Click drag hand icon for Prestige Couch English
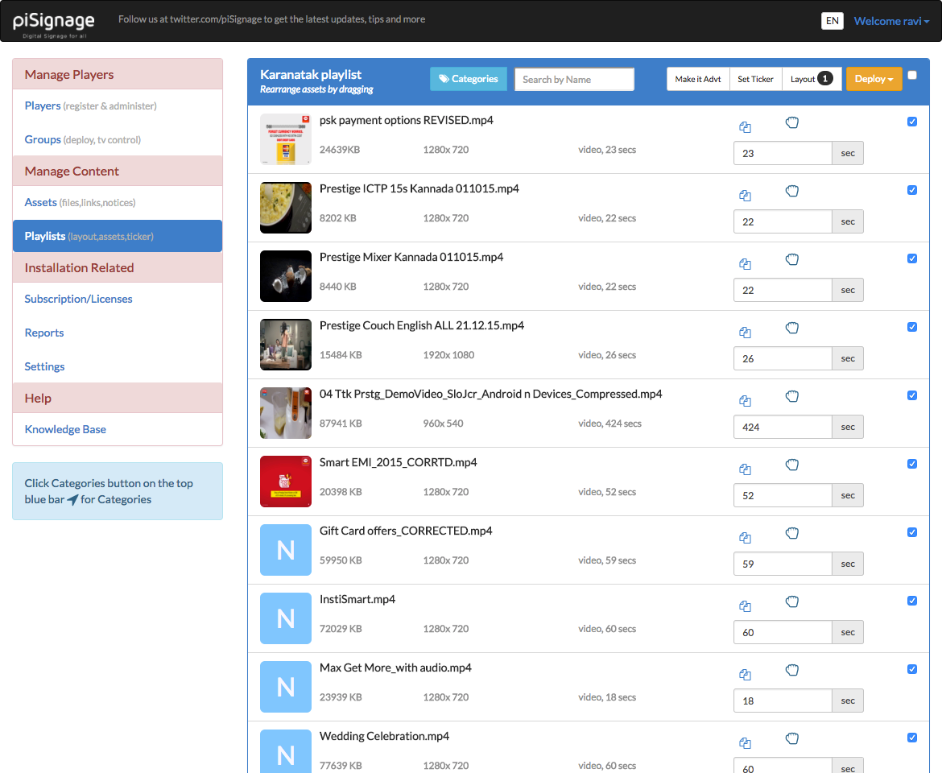The image size is (942, 773). (791, 328)
